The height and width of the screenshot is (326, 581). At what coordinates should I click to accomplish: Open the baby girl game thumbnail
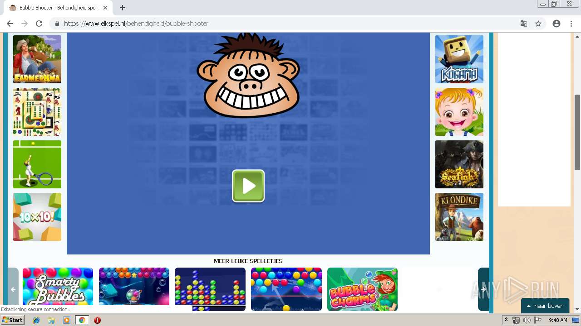pyautogui.click(x=459, y=112)
